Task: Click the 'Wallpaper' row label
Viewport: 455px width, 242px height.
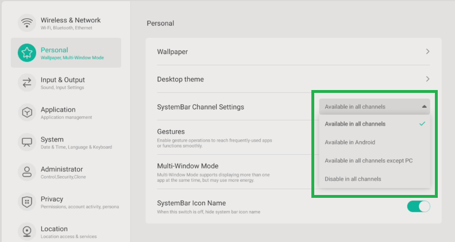Action: click(x=172, y=52)
